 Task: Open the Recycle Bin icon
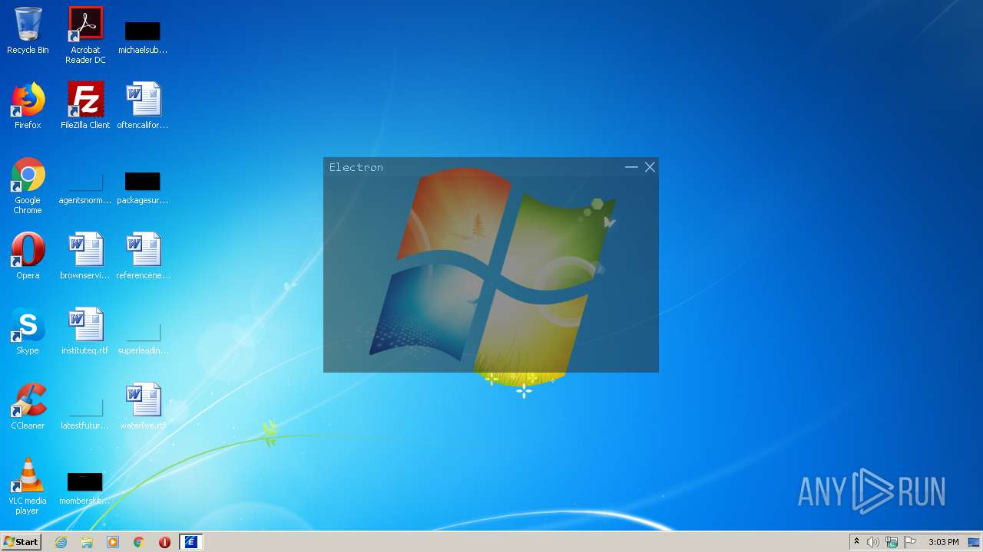click(28, 31)
